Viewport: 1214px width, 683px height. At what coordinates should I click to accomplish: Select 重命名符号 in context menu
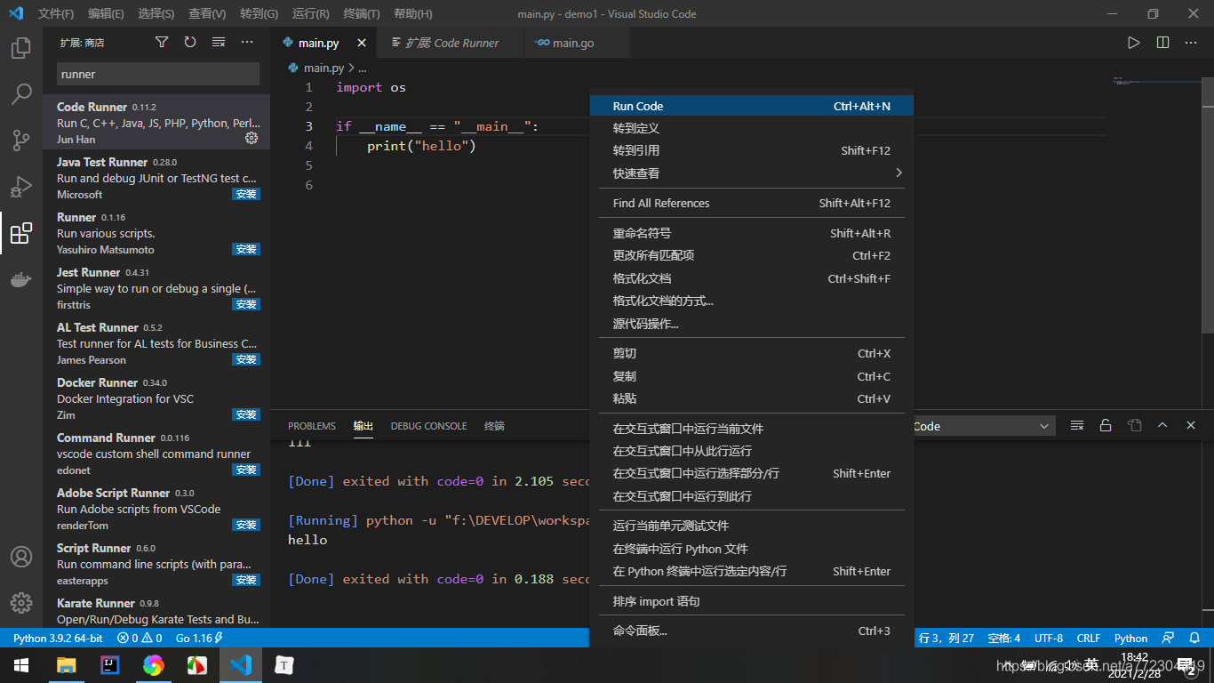[x=751, y=233]
